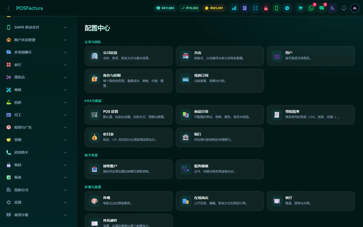Open the green mobile phone icon

(277, 8)
